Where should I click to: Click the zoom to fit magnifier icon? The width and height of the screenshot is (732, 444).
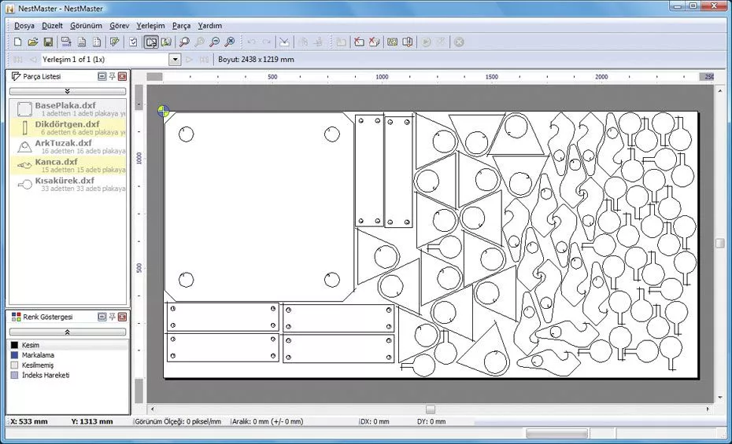[x=229, y=42]
